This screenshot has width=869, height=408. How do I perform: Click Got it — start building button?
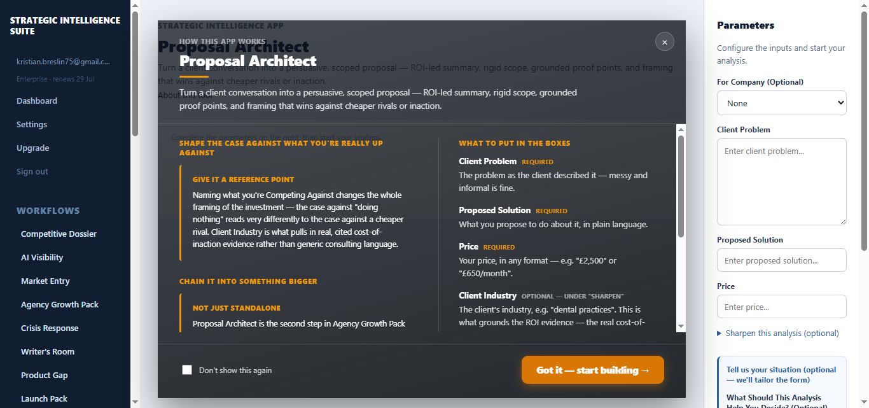click(x=593, y=370)
